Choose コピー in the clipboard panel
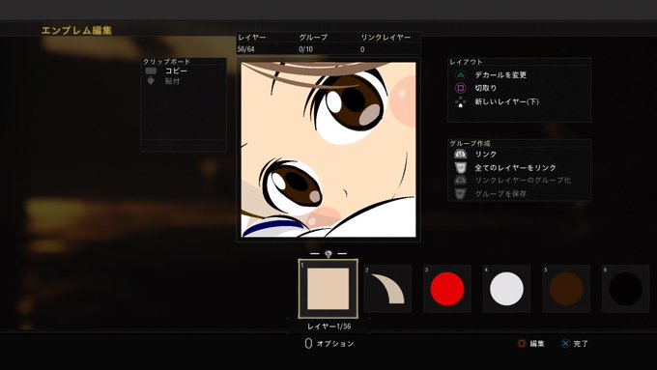This screenshot has height=370, width=657. [176, 71]
